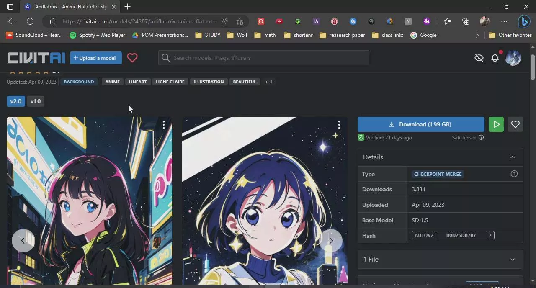
Task: Click the SafeTensor info icon
Action: pyautogui.click(x=481, y=138)
